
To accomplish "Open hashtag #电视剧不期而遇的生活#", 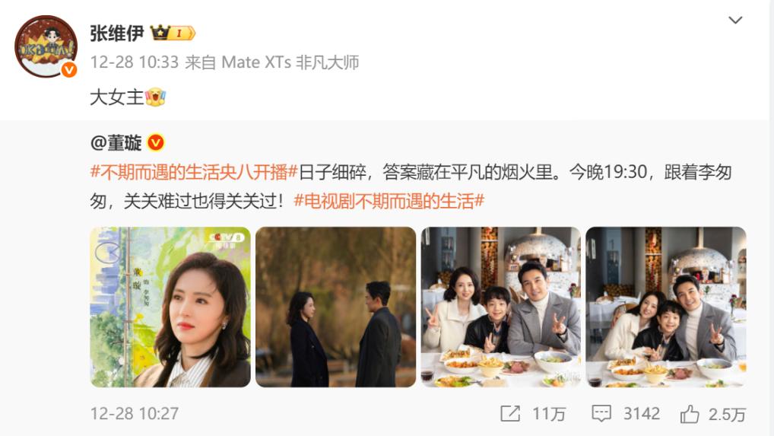I will [389, 201].
